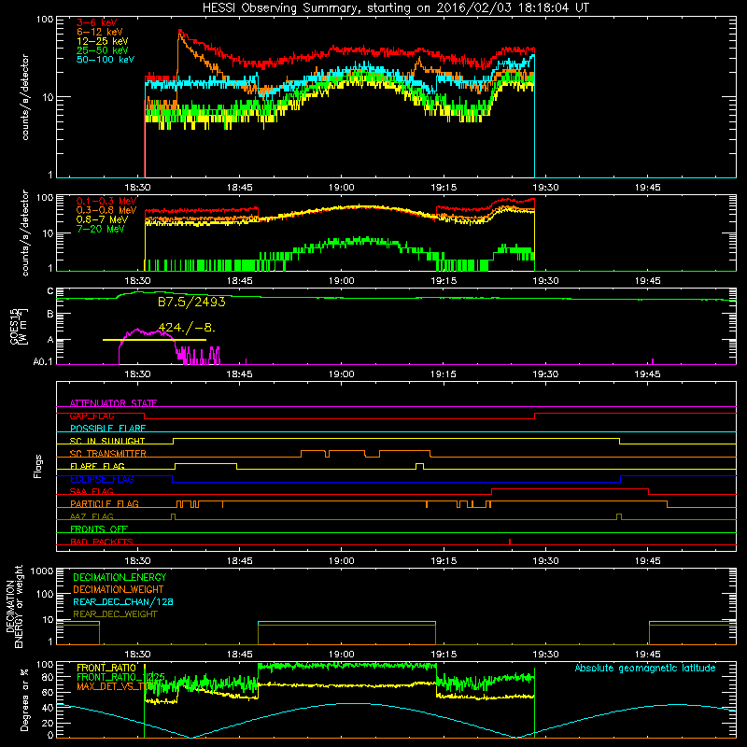Click the DECIMATION ENERGY or weight axis title
The height and width of the screenshot is (747, 747).
click(15, 606)
